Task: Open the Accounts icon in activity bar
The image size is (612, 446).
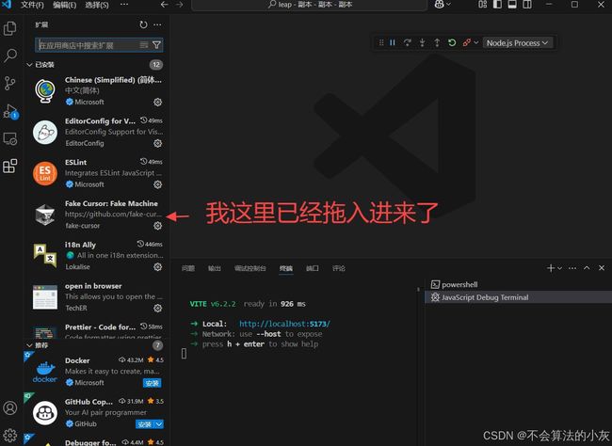Action: tap(10, 407)
